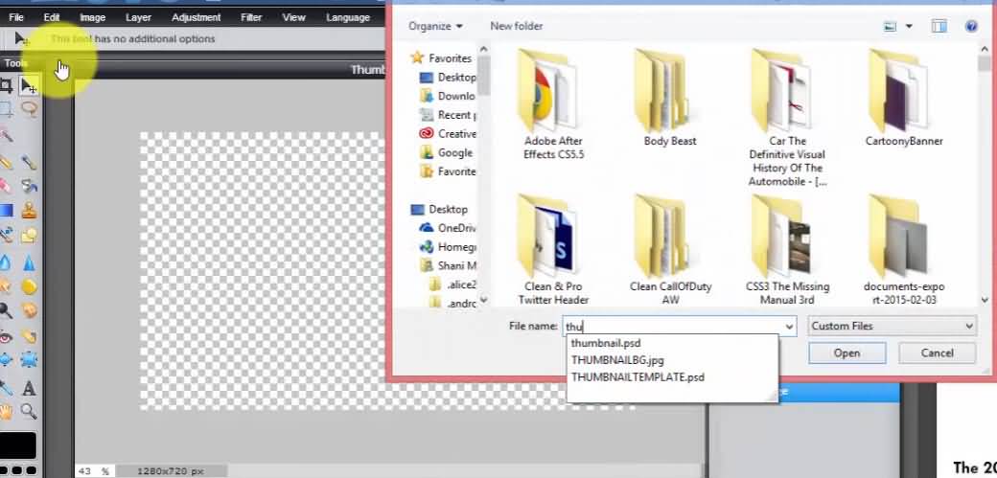Open the Clean CallOfDuty AW folder
Viewport: 997px width, 478px height.
(x=670, y=250)
